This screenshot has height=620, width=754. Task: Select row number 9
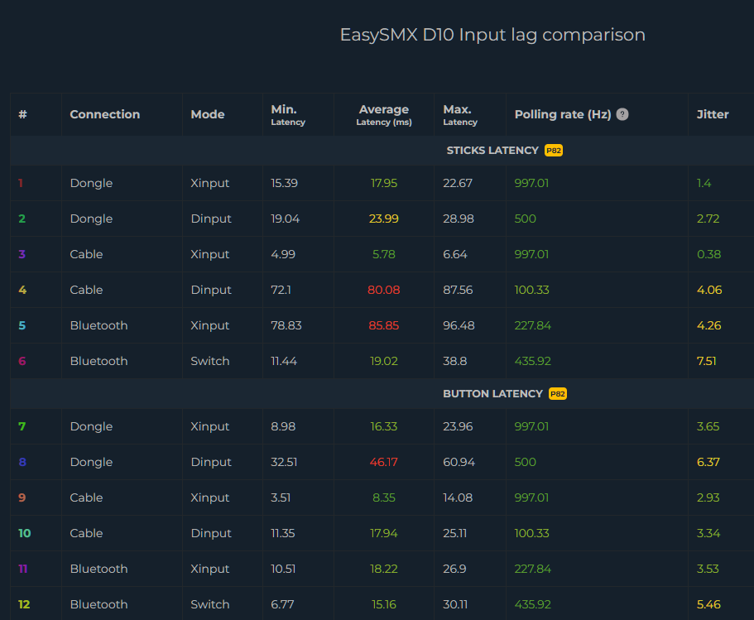[x=22, y=497]
